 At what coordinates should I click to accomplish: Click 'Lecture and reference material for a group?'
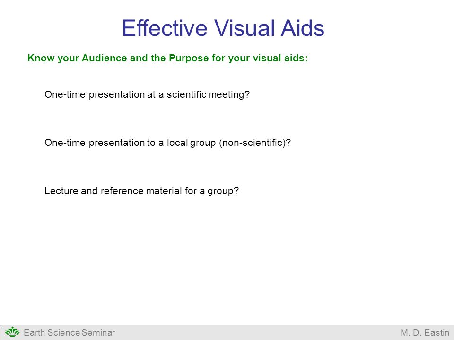coord(141,191)
